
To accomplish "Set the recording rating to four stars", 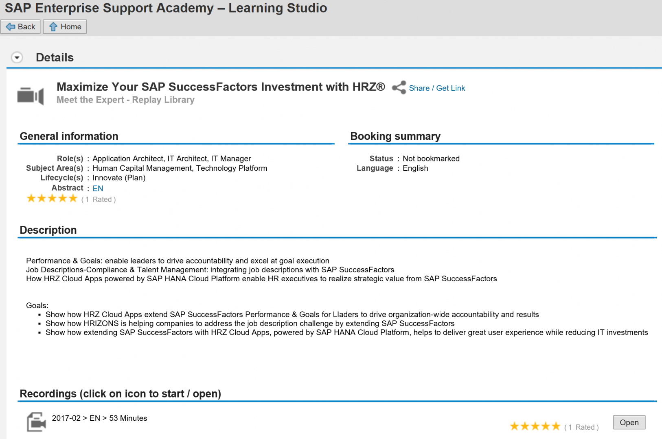I will (x=545, y=426).
